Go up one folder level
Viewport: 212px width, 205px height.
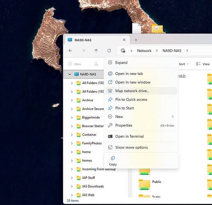pos(96,51)
